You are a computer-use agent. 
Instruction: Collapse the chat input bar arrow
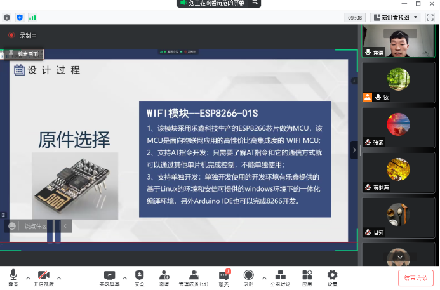coord(65,226)
